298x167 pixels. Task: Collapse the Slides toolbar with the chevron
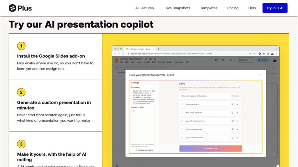click(x=274, y=67)
